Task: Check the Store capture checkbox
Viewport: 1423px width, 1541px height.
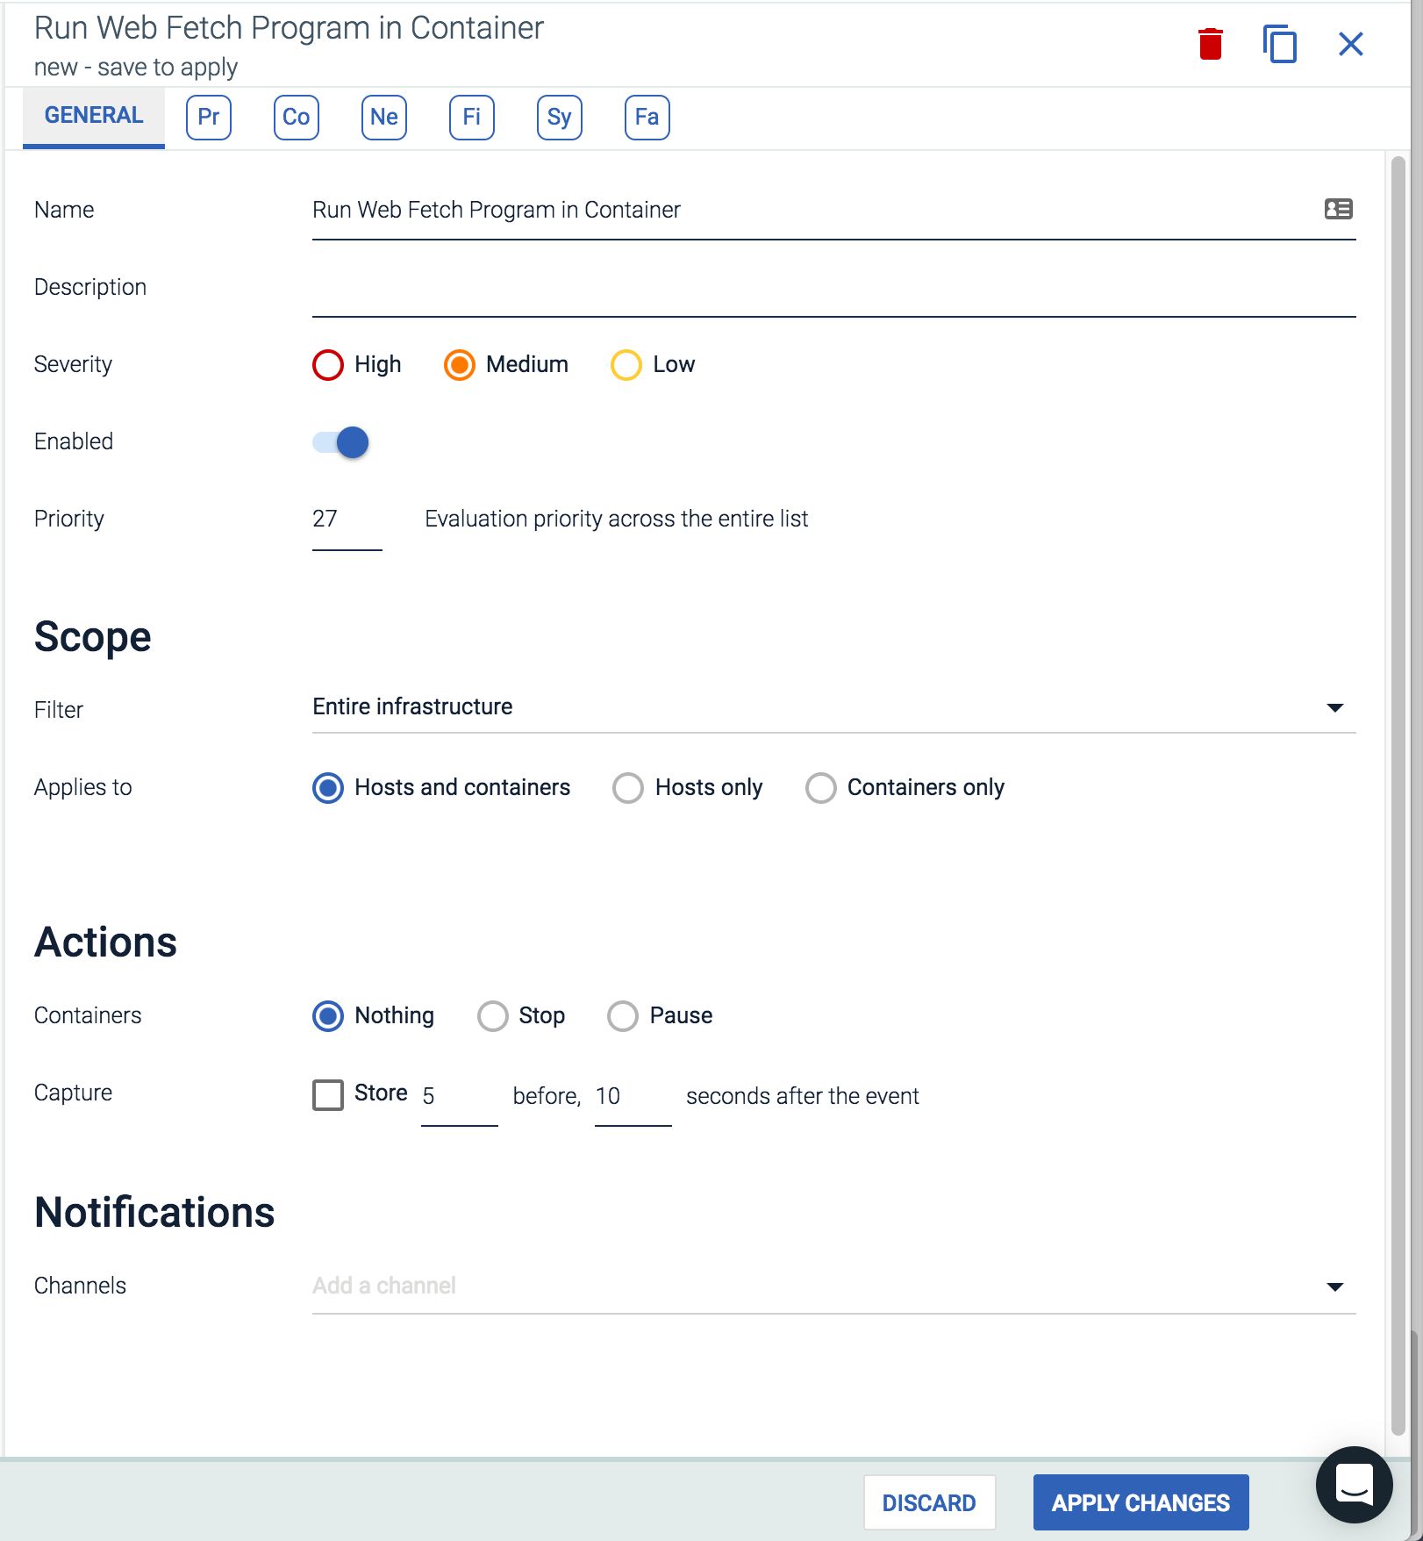Action: tap(328, 1095)
